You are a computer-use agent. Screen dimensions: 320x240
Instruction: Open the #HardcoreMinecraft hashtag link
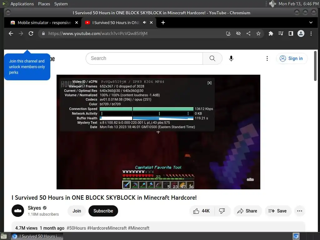107,228
